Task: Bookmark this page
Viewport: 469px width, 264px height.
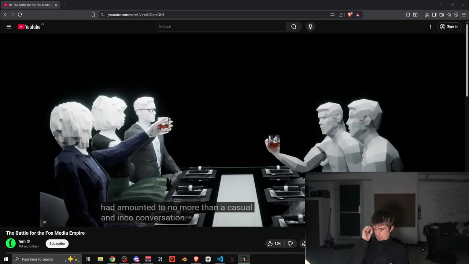Action: click(x=93, y=15)
